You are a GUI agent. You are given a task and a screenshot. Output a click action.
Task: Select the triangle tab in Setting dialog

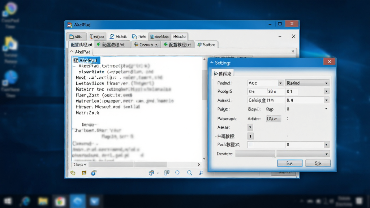point(223,74)
